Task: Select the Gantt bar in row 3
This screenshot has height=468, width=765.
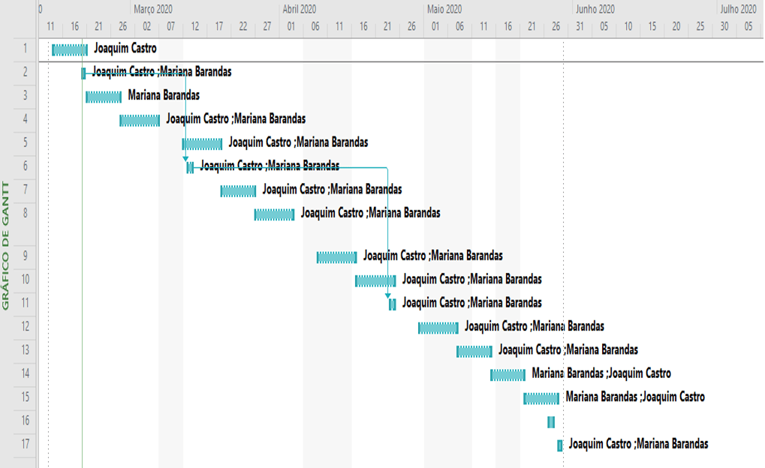Action: (104, 97)
